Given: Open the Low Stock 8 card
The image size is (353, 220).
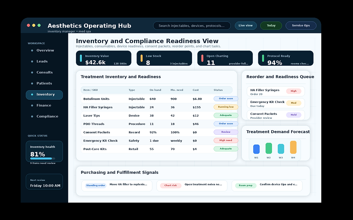Looking at the screenshot, I should pos(164,58).
